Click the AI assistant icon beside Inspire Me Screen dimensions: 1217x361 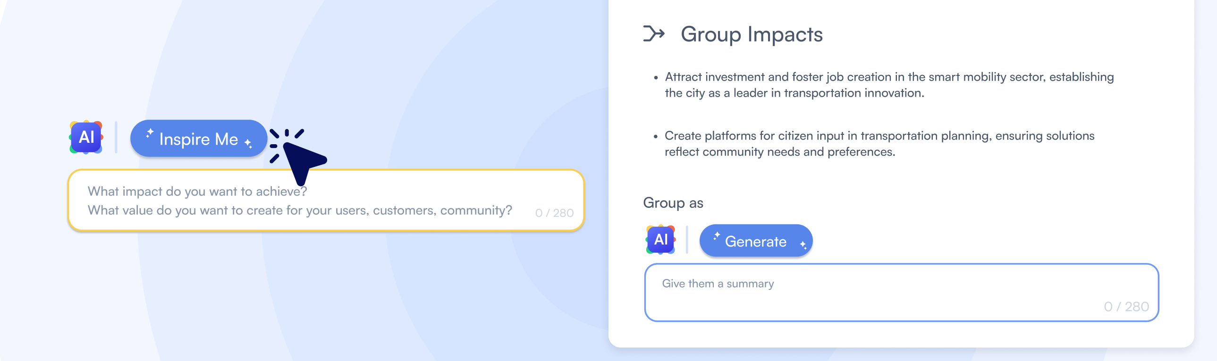(86, 138)
